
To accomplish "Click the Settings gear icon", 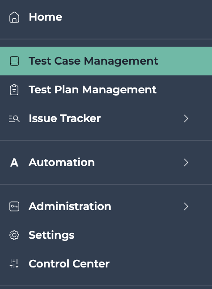I will tap(14, 235).
